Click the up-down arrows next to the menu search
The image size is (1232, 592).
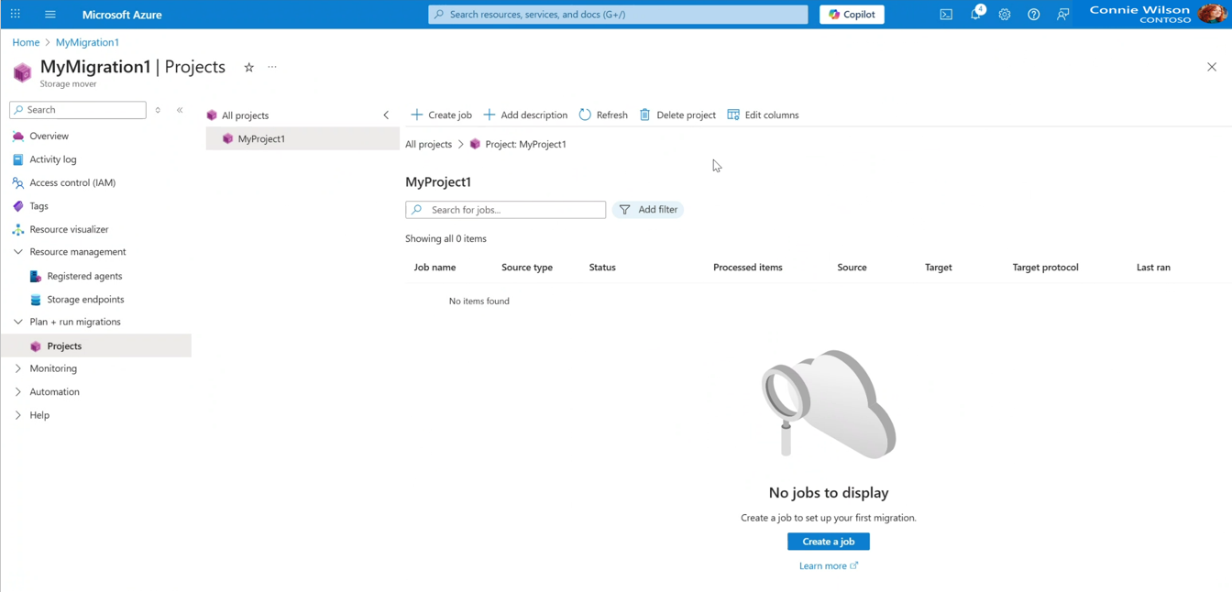(x=158, y=110)
